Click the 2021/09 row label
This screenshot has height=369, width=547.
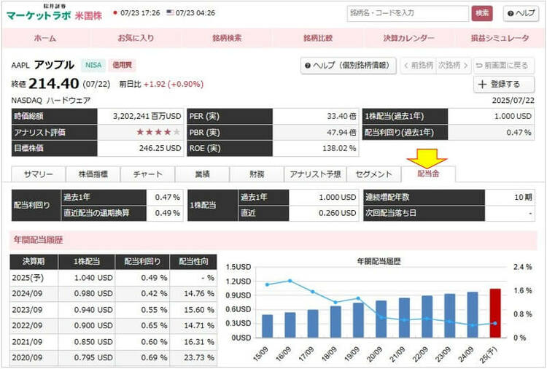point(27,342)
